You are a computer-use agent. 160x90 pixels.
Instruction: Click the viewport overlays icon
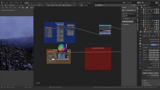27,8
